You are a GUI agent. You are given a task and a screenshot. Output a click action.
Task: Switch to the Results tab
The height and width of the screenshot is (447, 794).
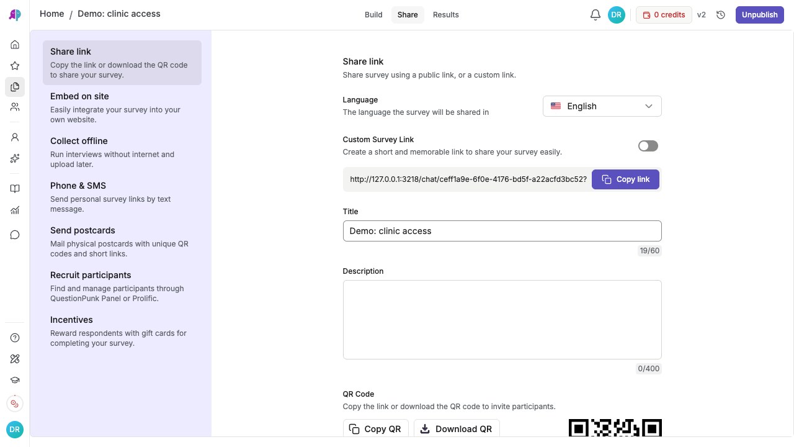click(x=446, y=15)
